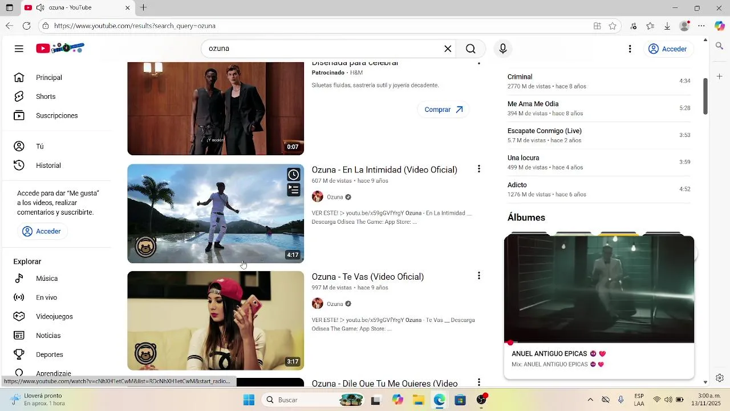Add En La Intimidad to queue
730x411 pixels.
[x=293, y=190]
